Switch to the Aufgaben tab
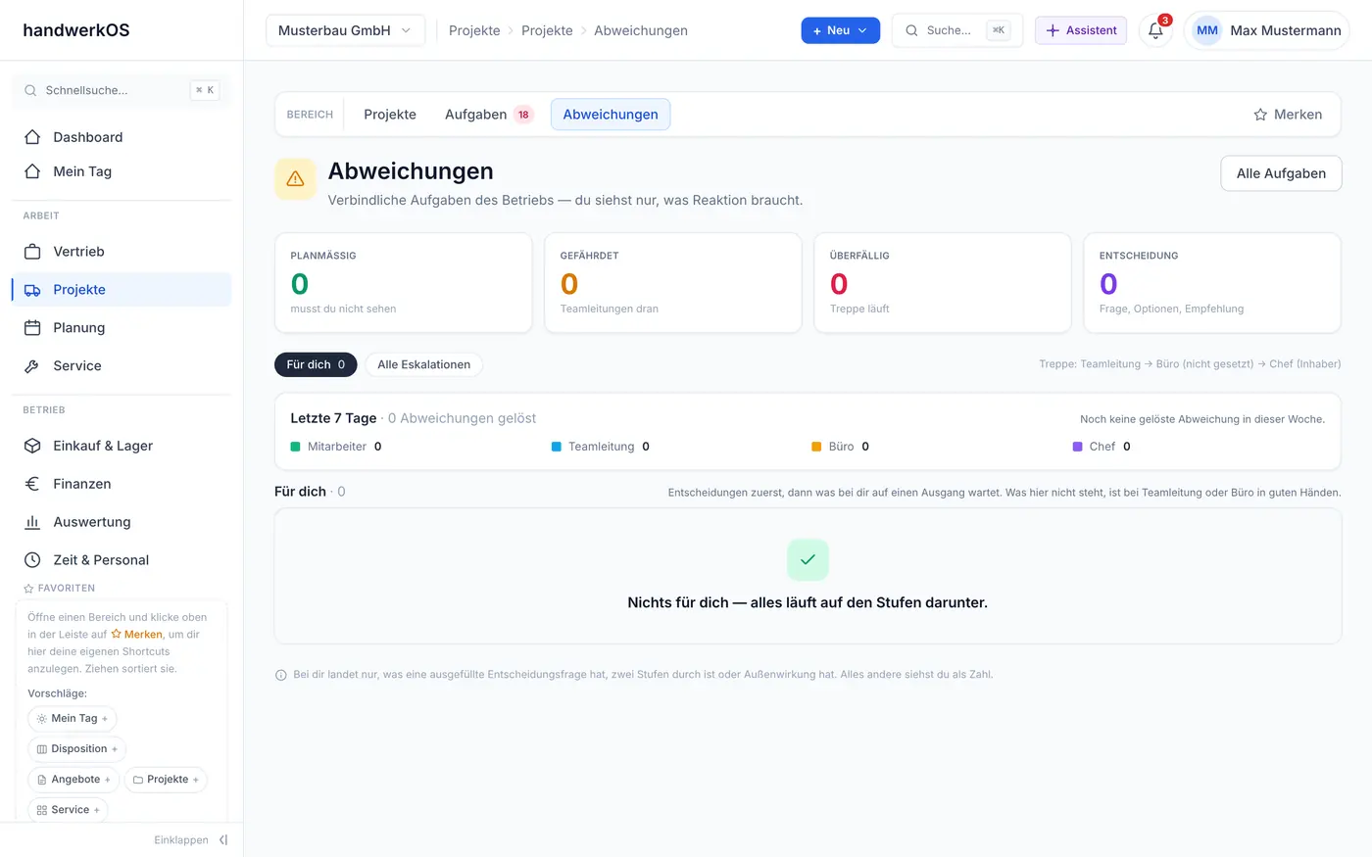The height and width of the screenshot is (857, 1372). (488, 115)
